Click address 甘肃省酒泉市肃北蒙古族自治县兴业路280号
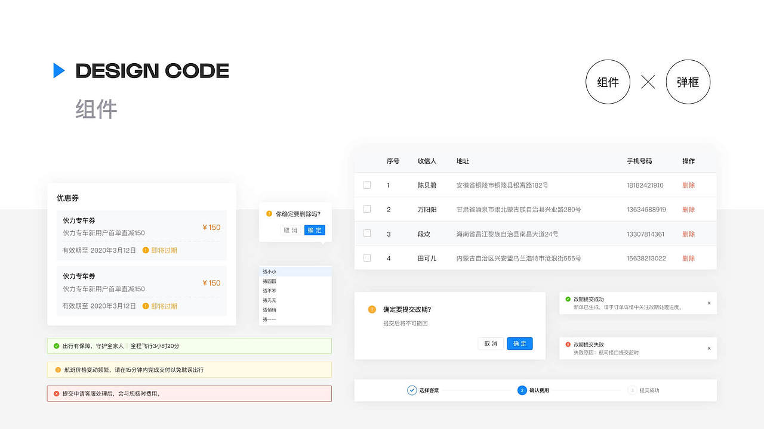Image resolution: width=764 pixels, height=429 pixels. point(519,210)
